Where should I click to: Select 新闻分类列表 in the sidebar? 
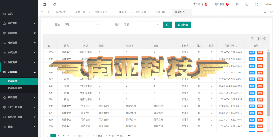19,88
